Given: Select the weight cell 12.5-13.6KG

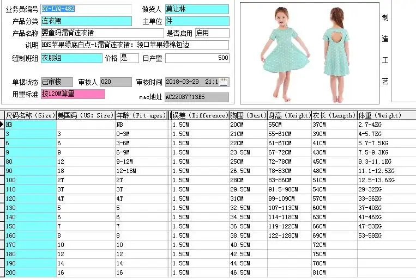Looking at the screenshot, I should [x=387, y=180].
